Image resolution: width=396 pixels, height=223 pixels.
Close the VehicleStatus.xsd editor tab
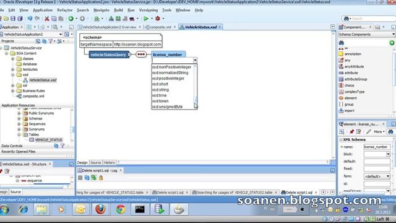tap(220, 27)
